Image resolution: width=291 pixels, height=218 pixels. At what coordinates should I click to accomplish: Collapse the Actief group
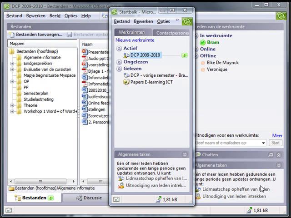(x=119, y=49)
